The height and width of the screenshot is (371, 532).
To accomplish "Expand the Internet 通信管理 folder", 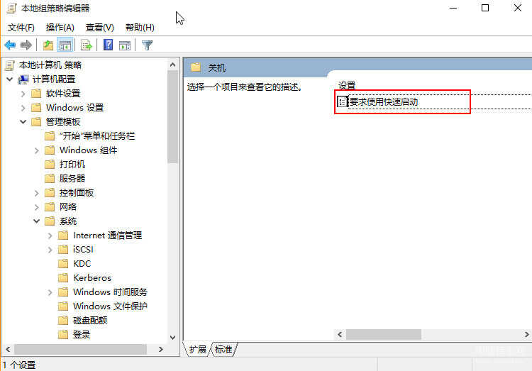I will point(50,236).
